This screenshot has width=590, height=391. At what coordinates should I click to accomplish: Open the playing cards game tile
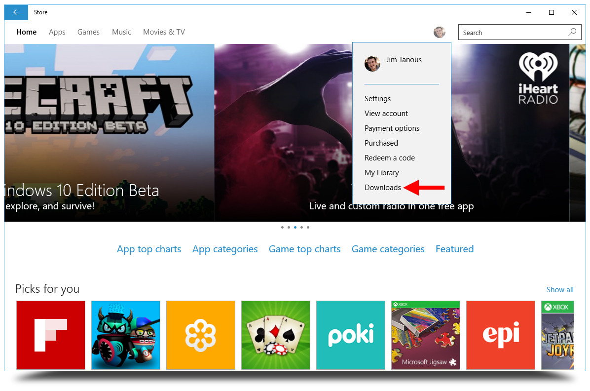[x=275, y=335]
